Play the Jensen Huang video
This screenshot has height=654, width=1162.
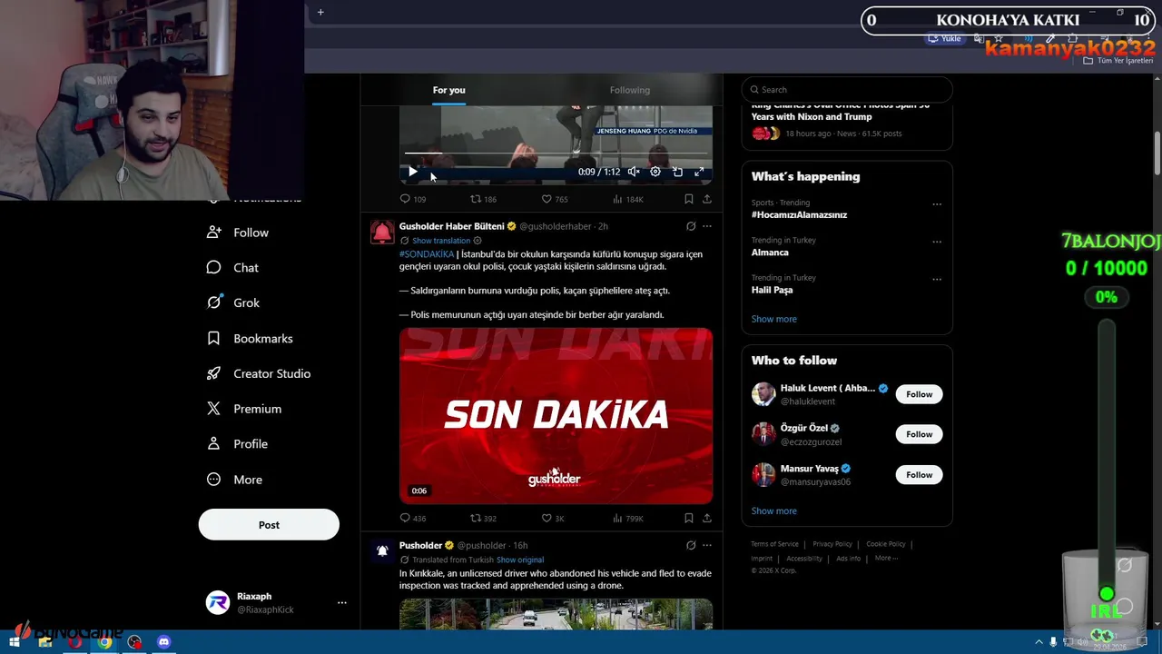(412, 172)
